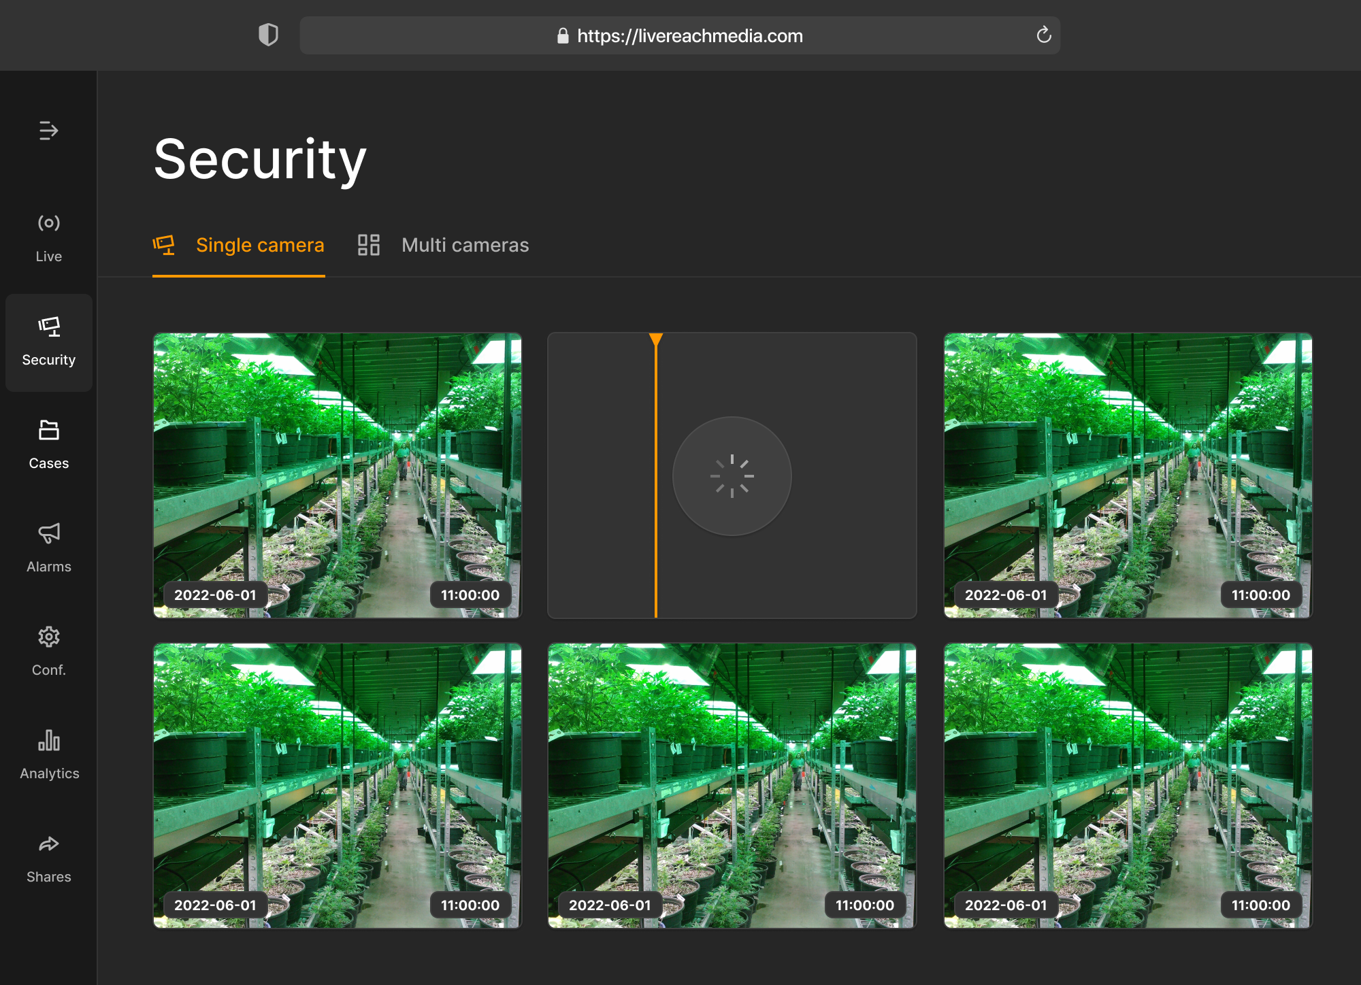Click the 2022-06-01 date badge on top-right thumbnail
1361x985 pixels.
(x=1006, y=595)
